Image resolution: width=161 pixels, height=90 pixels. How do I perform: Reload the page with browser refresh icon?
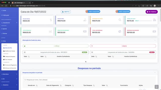point(6,6)
